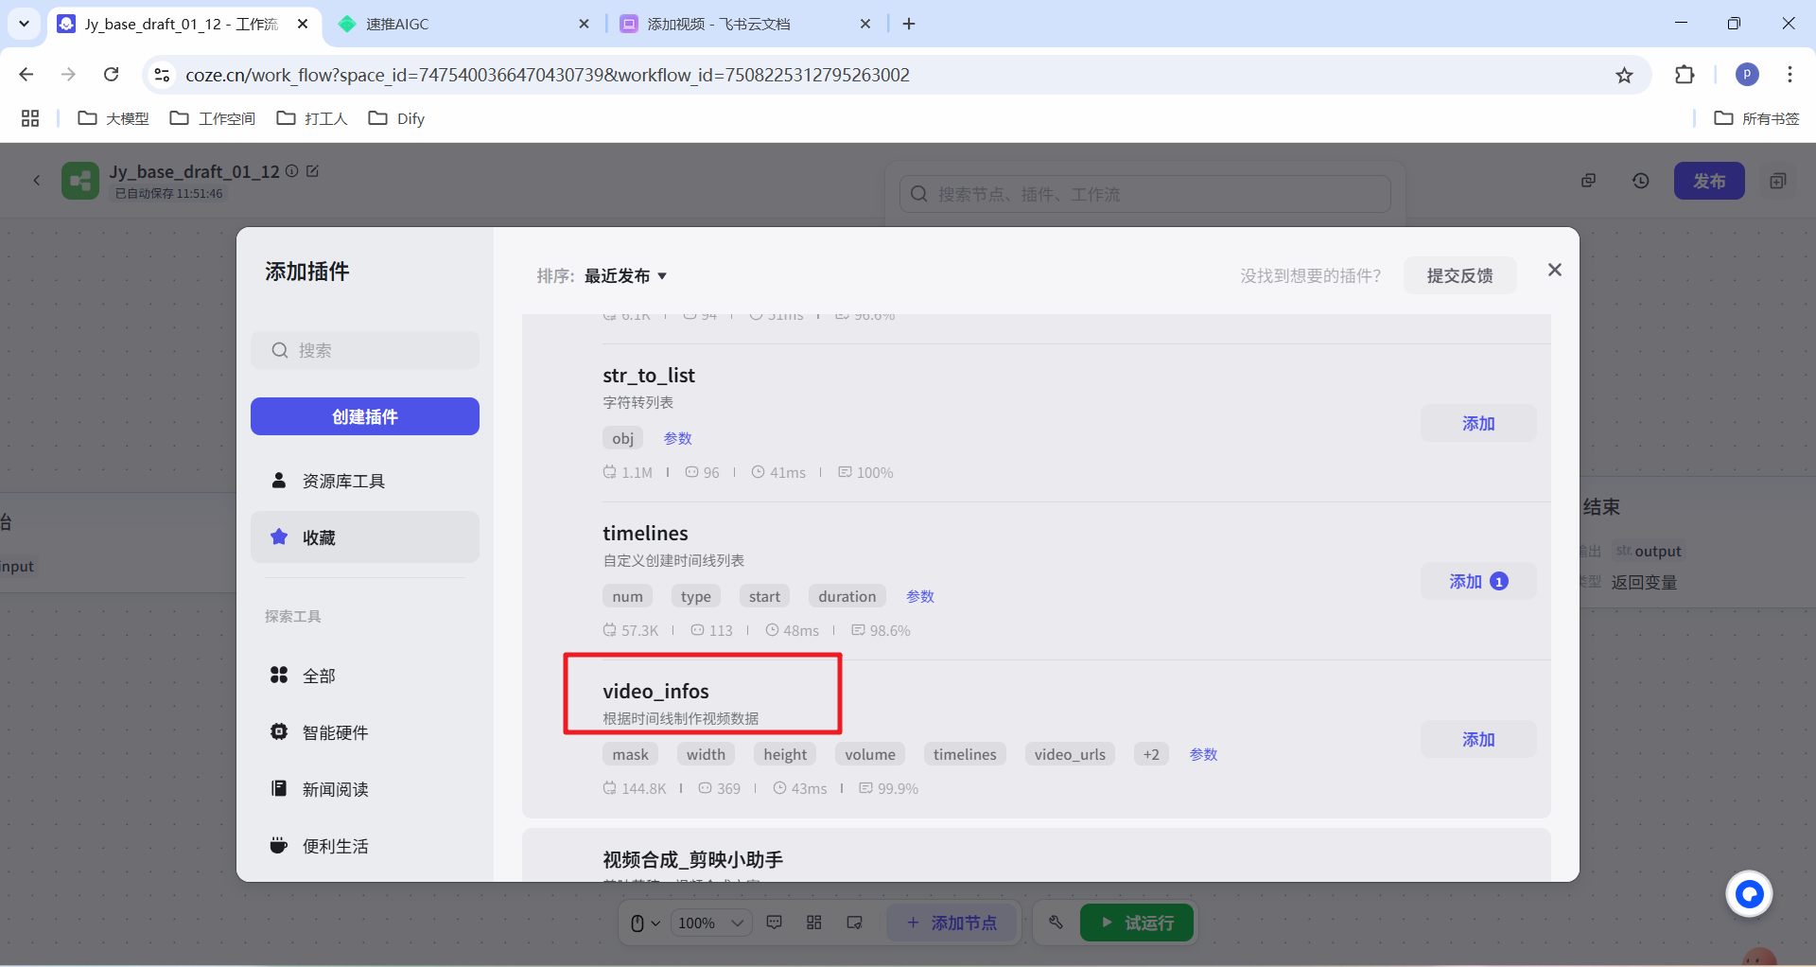Click 提交反馈 feedback button

[1459, 276]
